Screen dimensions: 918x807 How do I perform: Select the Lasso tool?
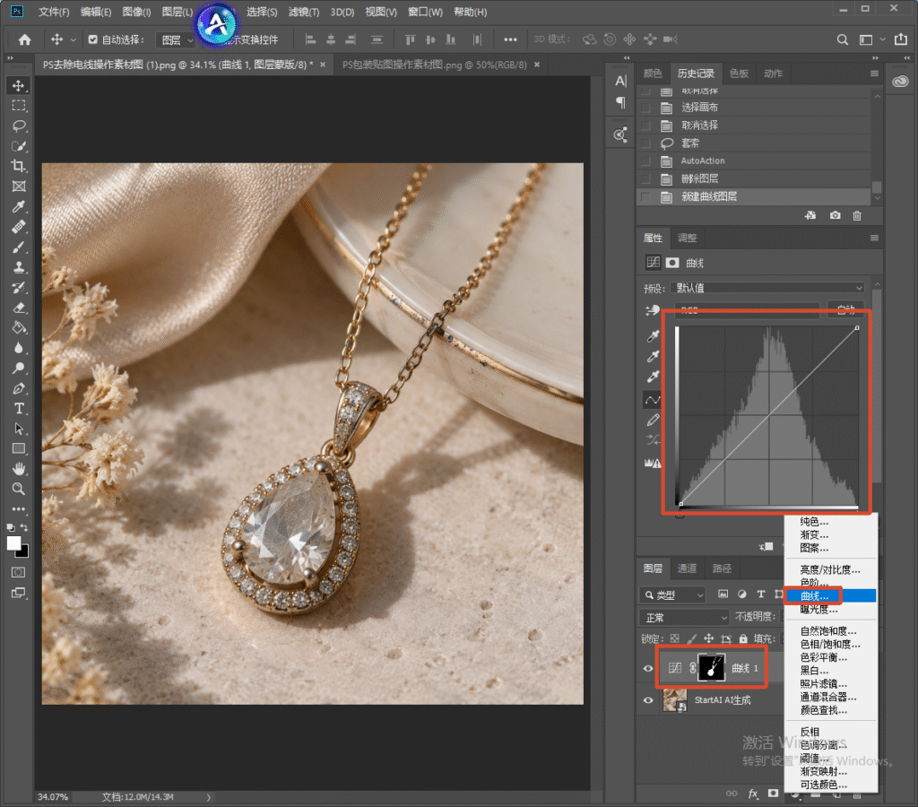[19, 126]
